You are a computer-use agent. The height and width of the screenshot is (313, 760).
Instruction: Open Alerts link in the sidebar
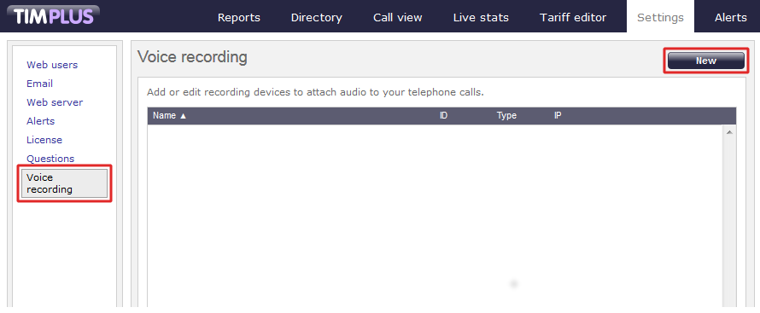tap(41, 121)
